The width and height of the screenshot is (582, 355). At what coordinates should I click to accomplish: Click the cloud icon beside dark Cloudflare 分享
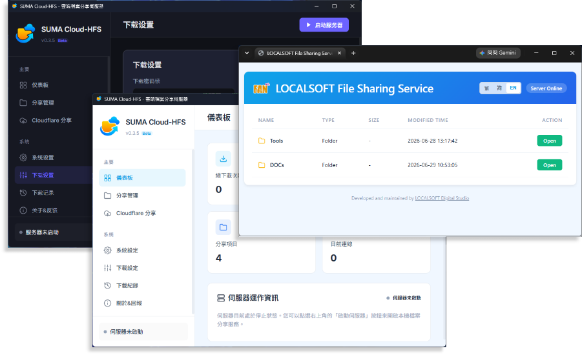[23, 120]
